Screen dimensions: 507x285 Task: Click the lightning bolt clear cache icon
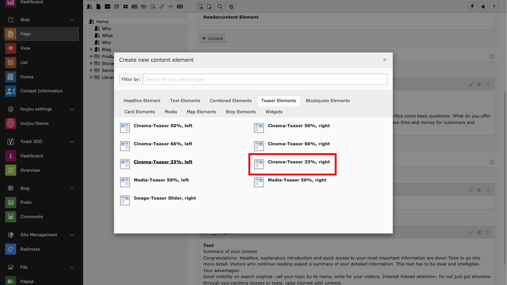pyautogui.click(x=473, y=6)
